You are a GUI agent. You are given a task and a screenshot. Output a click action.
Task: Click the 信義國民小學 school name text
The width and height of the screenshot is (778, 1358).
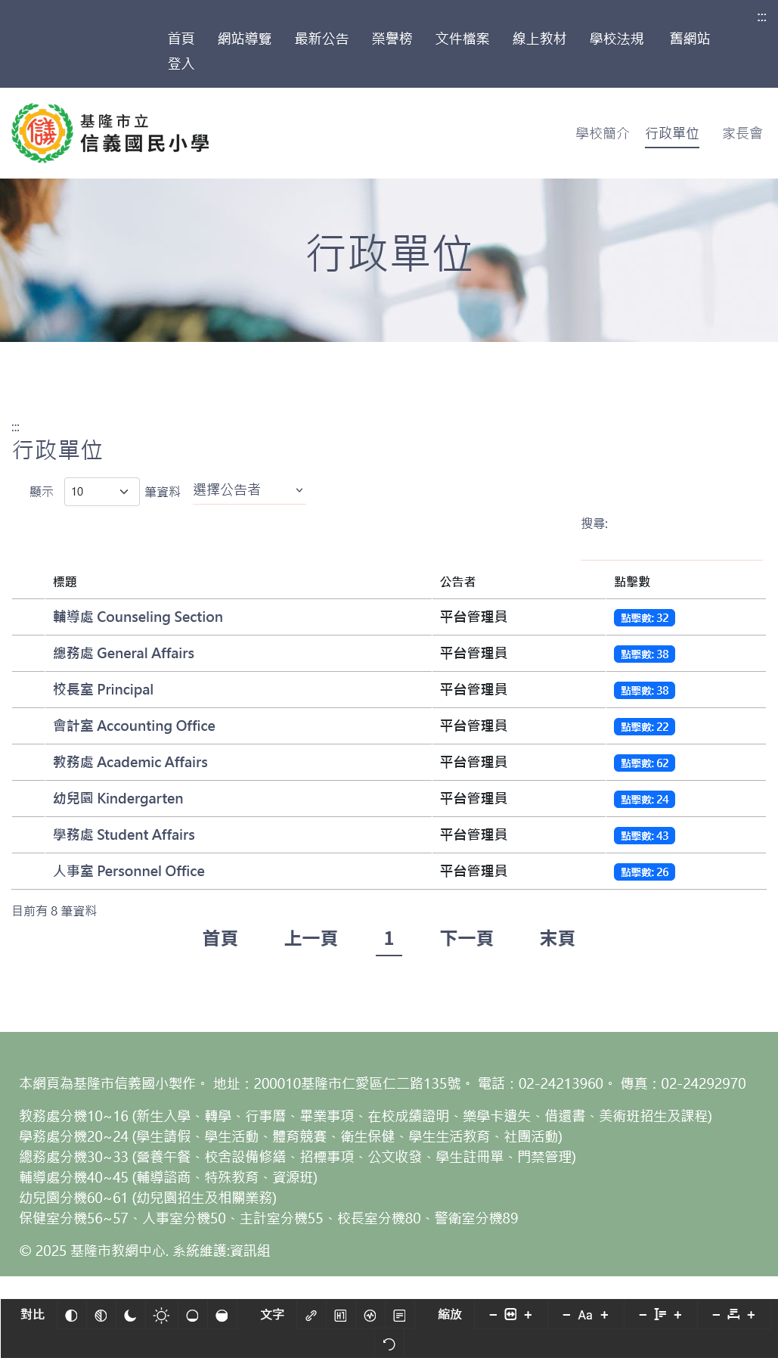tap(144, 144)
